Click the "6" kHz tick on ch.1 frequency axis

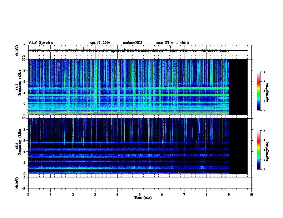[x=25, y=82]
